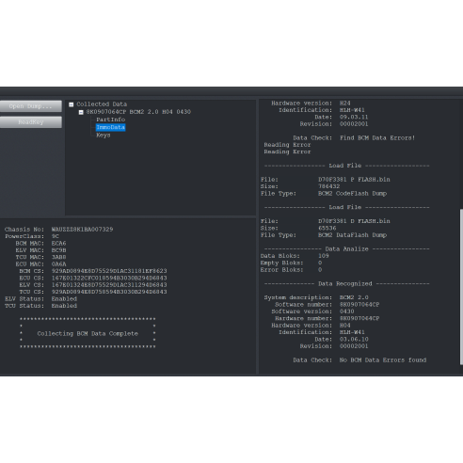Click the TCU Status Enabled value

pos(64,306)
